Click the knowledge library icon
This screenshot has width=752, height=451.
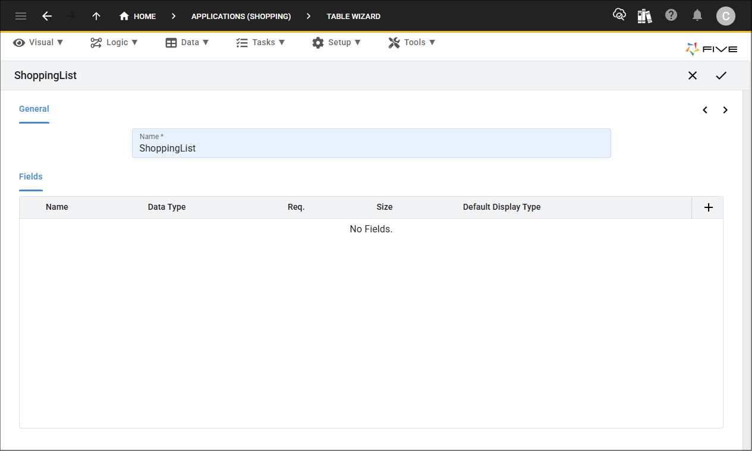644,16
